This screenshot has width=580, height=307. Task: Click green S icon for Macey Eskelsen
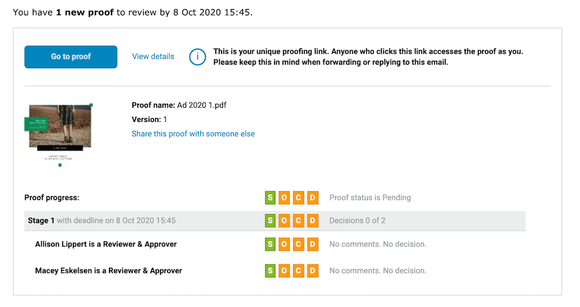pos(270,271)
